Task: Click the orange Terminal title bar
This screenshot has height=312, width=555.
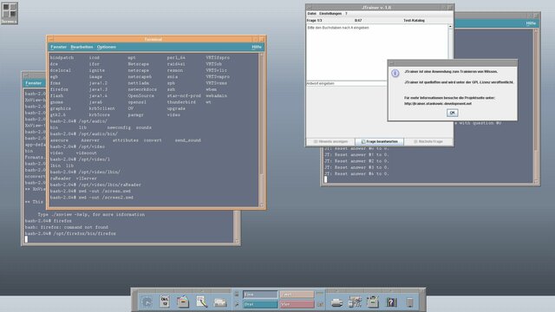Action: [153, 39]
